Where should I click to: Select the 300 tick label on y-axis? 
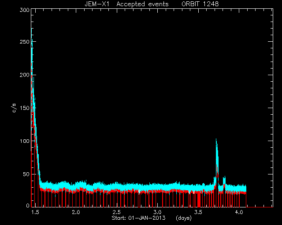(x=25, y=10)
